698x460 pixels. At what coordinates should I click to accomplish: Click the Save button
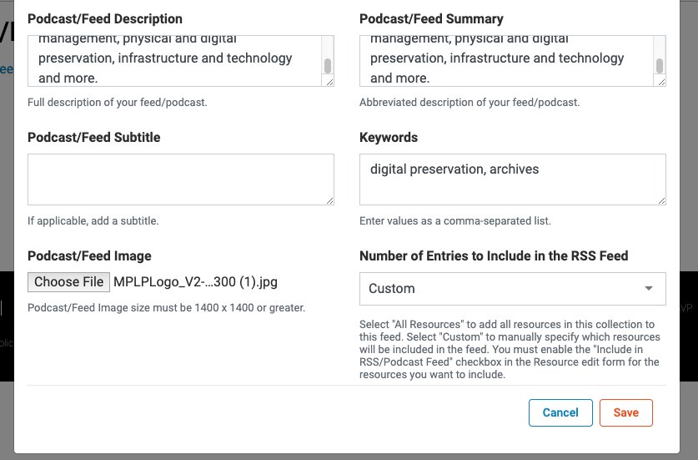coord(625,412)
